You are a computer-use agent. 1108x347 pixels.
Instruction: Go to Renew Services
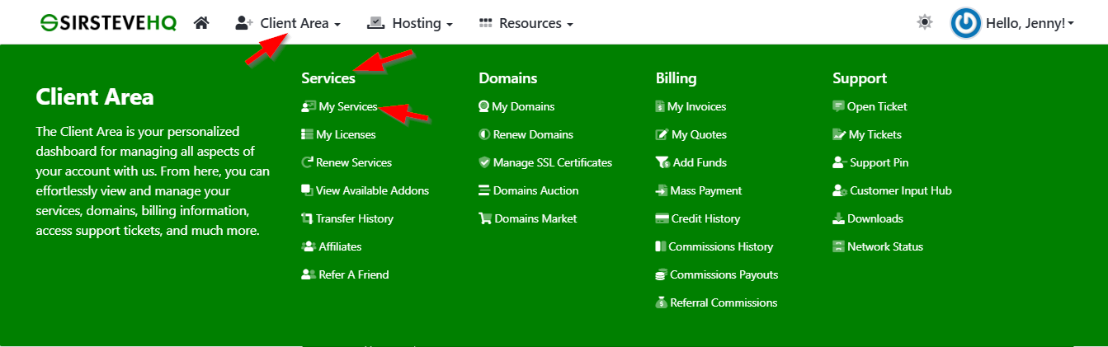(354, 162)
